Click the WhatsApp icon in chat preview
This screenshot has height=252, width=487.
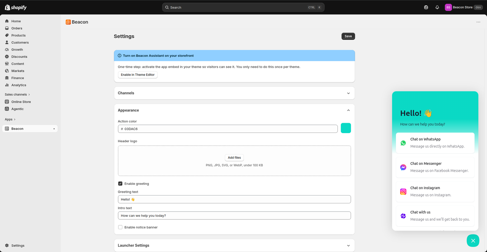coord(403,143)
